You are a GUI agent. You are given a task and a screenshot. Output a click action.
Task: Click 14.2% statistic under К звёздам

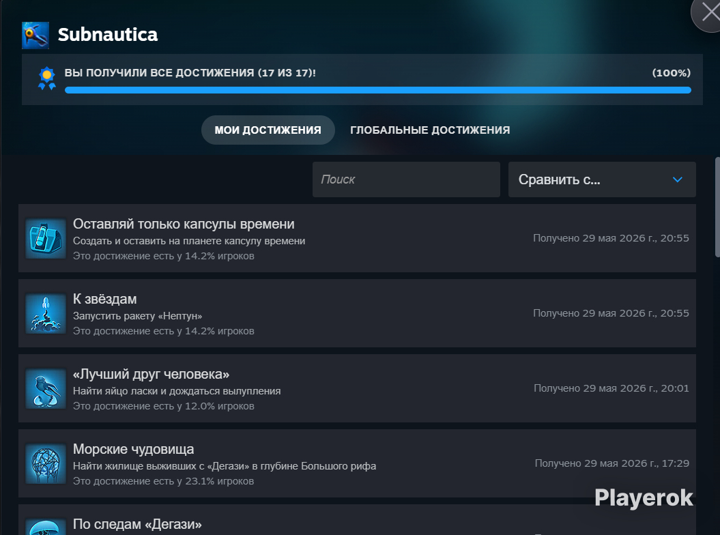click(164, 331)
